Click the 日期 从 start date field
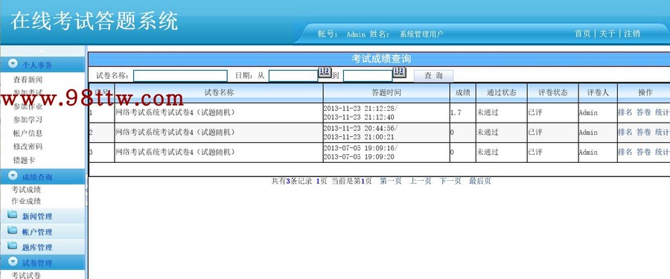The image size is (670, 279). [293, 76]
